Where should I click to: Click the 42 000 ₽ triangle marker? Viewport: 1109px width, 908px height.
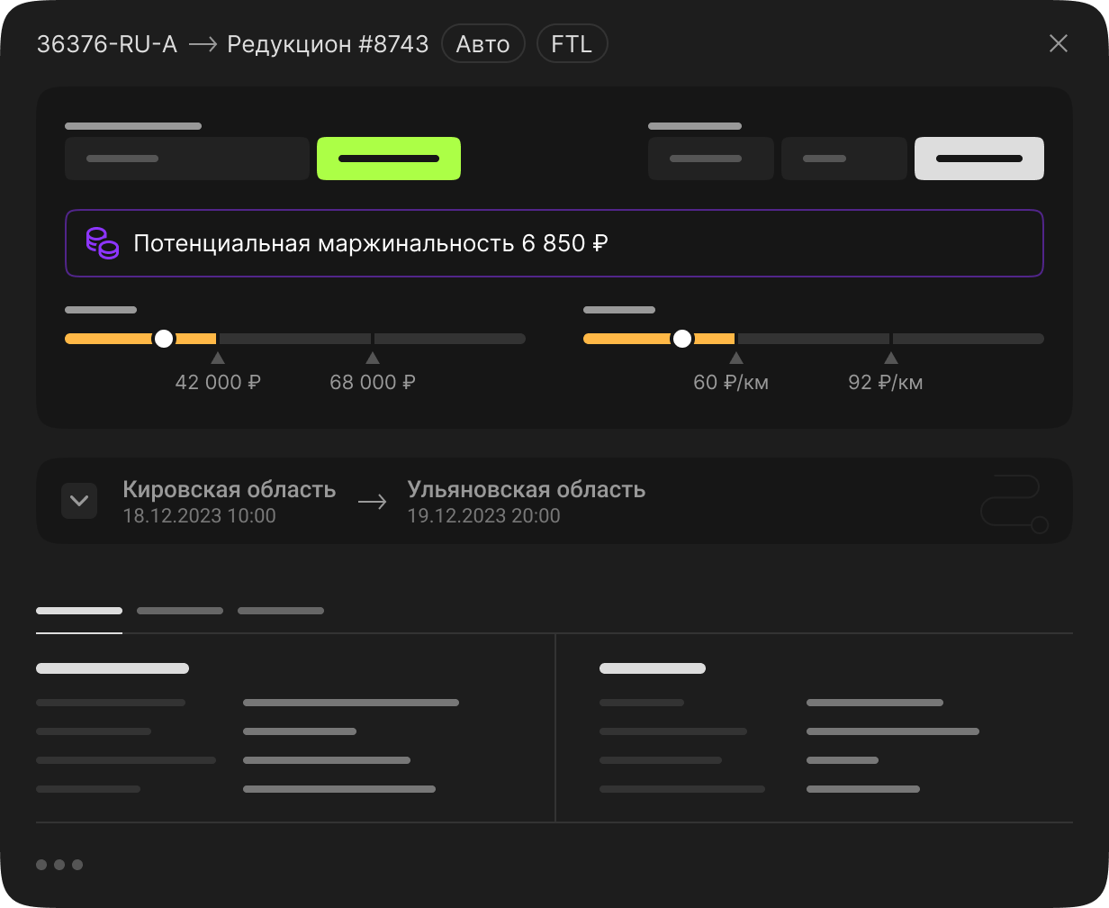[217, 359]
